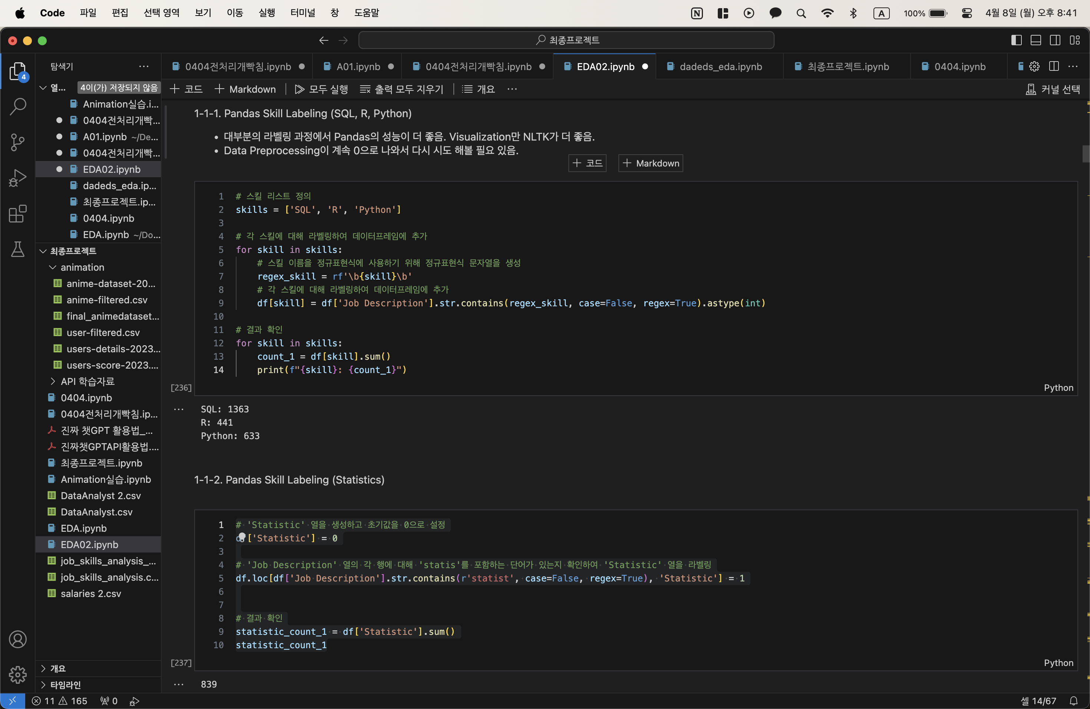
Task: Click 모두 실행 run all button
Action: (x=321, y=89)
